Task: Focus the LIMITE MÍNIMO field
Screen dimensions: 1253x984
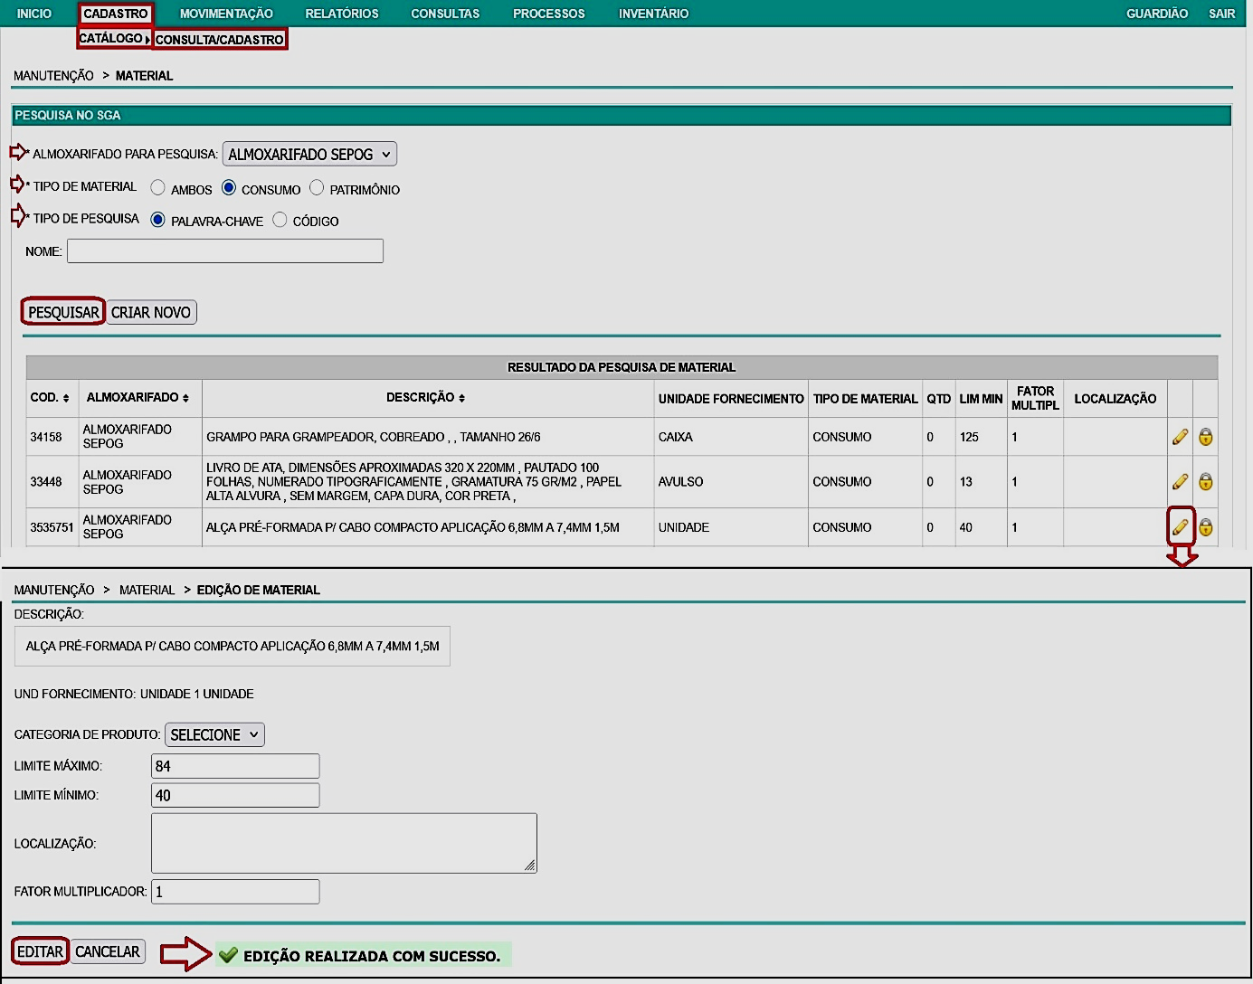Action: [x=235, y=795]
